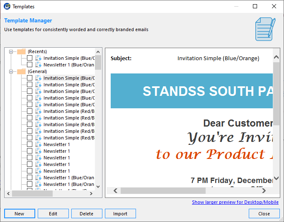Screen dimensions: 284x222
Task: Click the Import button
Action: pos(120,214)
